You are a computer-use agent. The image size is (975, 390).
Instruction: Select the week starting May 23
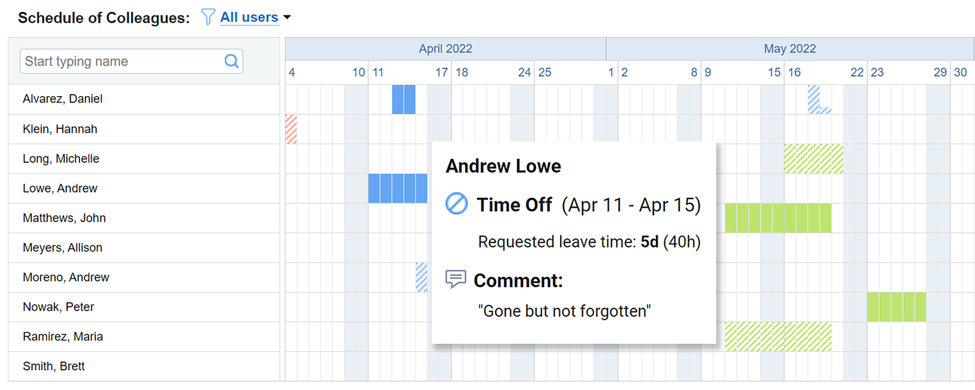tap(877, 72)
